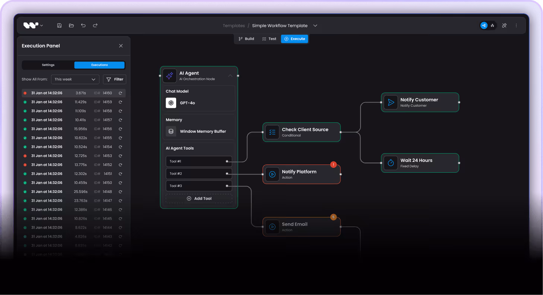Select the GPT-4o model icon under Chat Model

point(171,103)
